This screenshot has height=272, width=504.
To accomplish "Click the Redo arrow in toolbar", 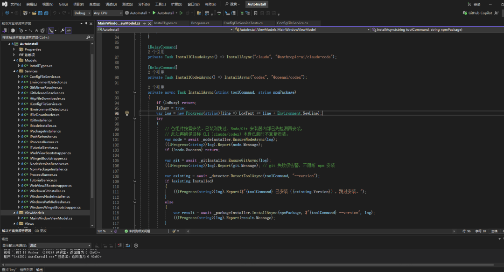I will 64,13.
